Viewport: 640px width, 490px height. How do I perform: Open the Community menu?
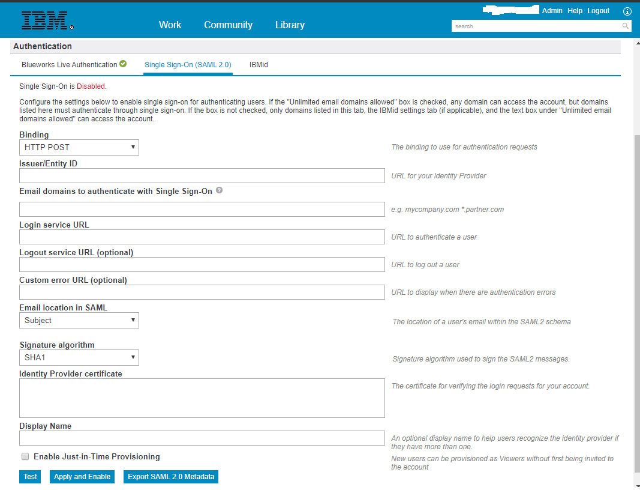tap(228, 25)
